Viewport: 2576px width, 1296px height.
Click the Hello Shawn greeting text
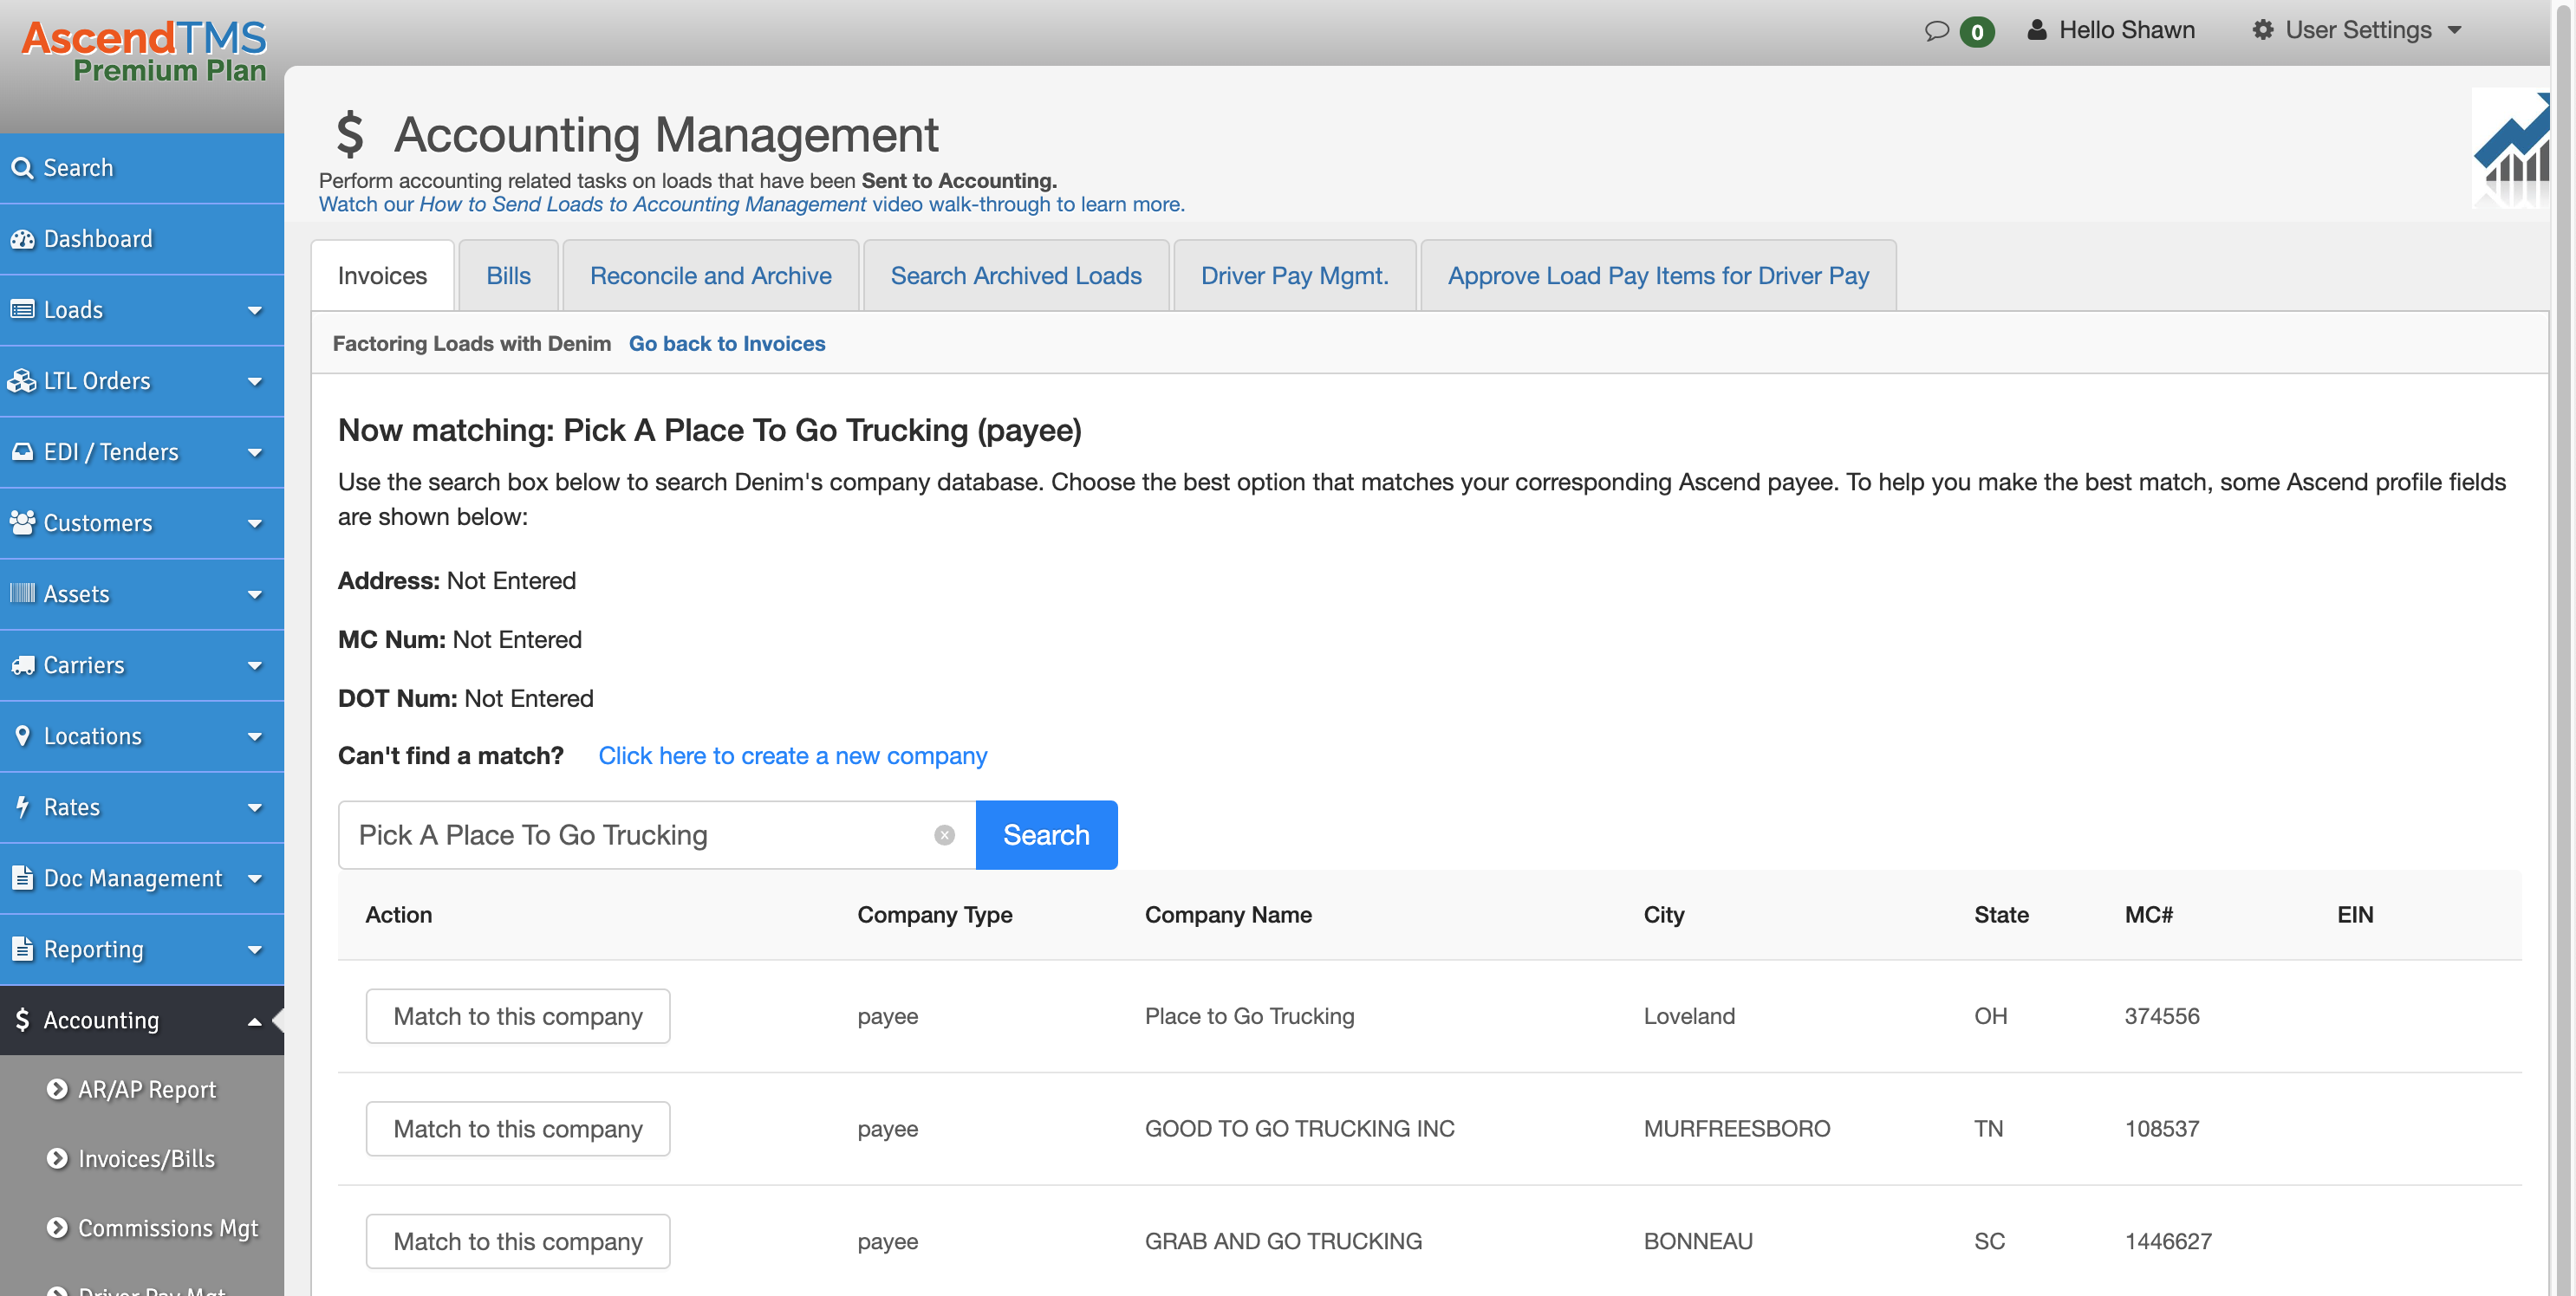pyautogui.click(x=2127, y=30)
